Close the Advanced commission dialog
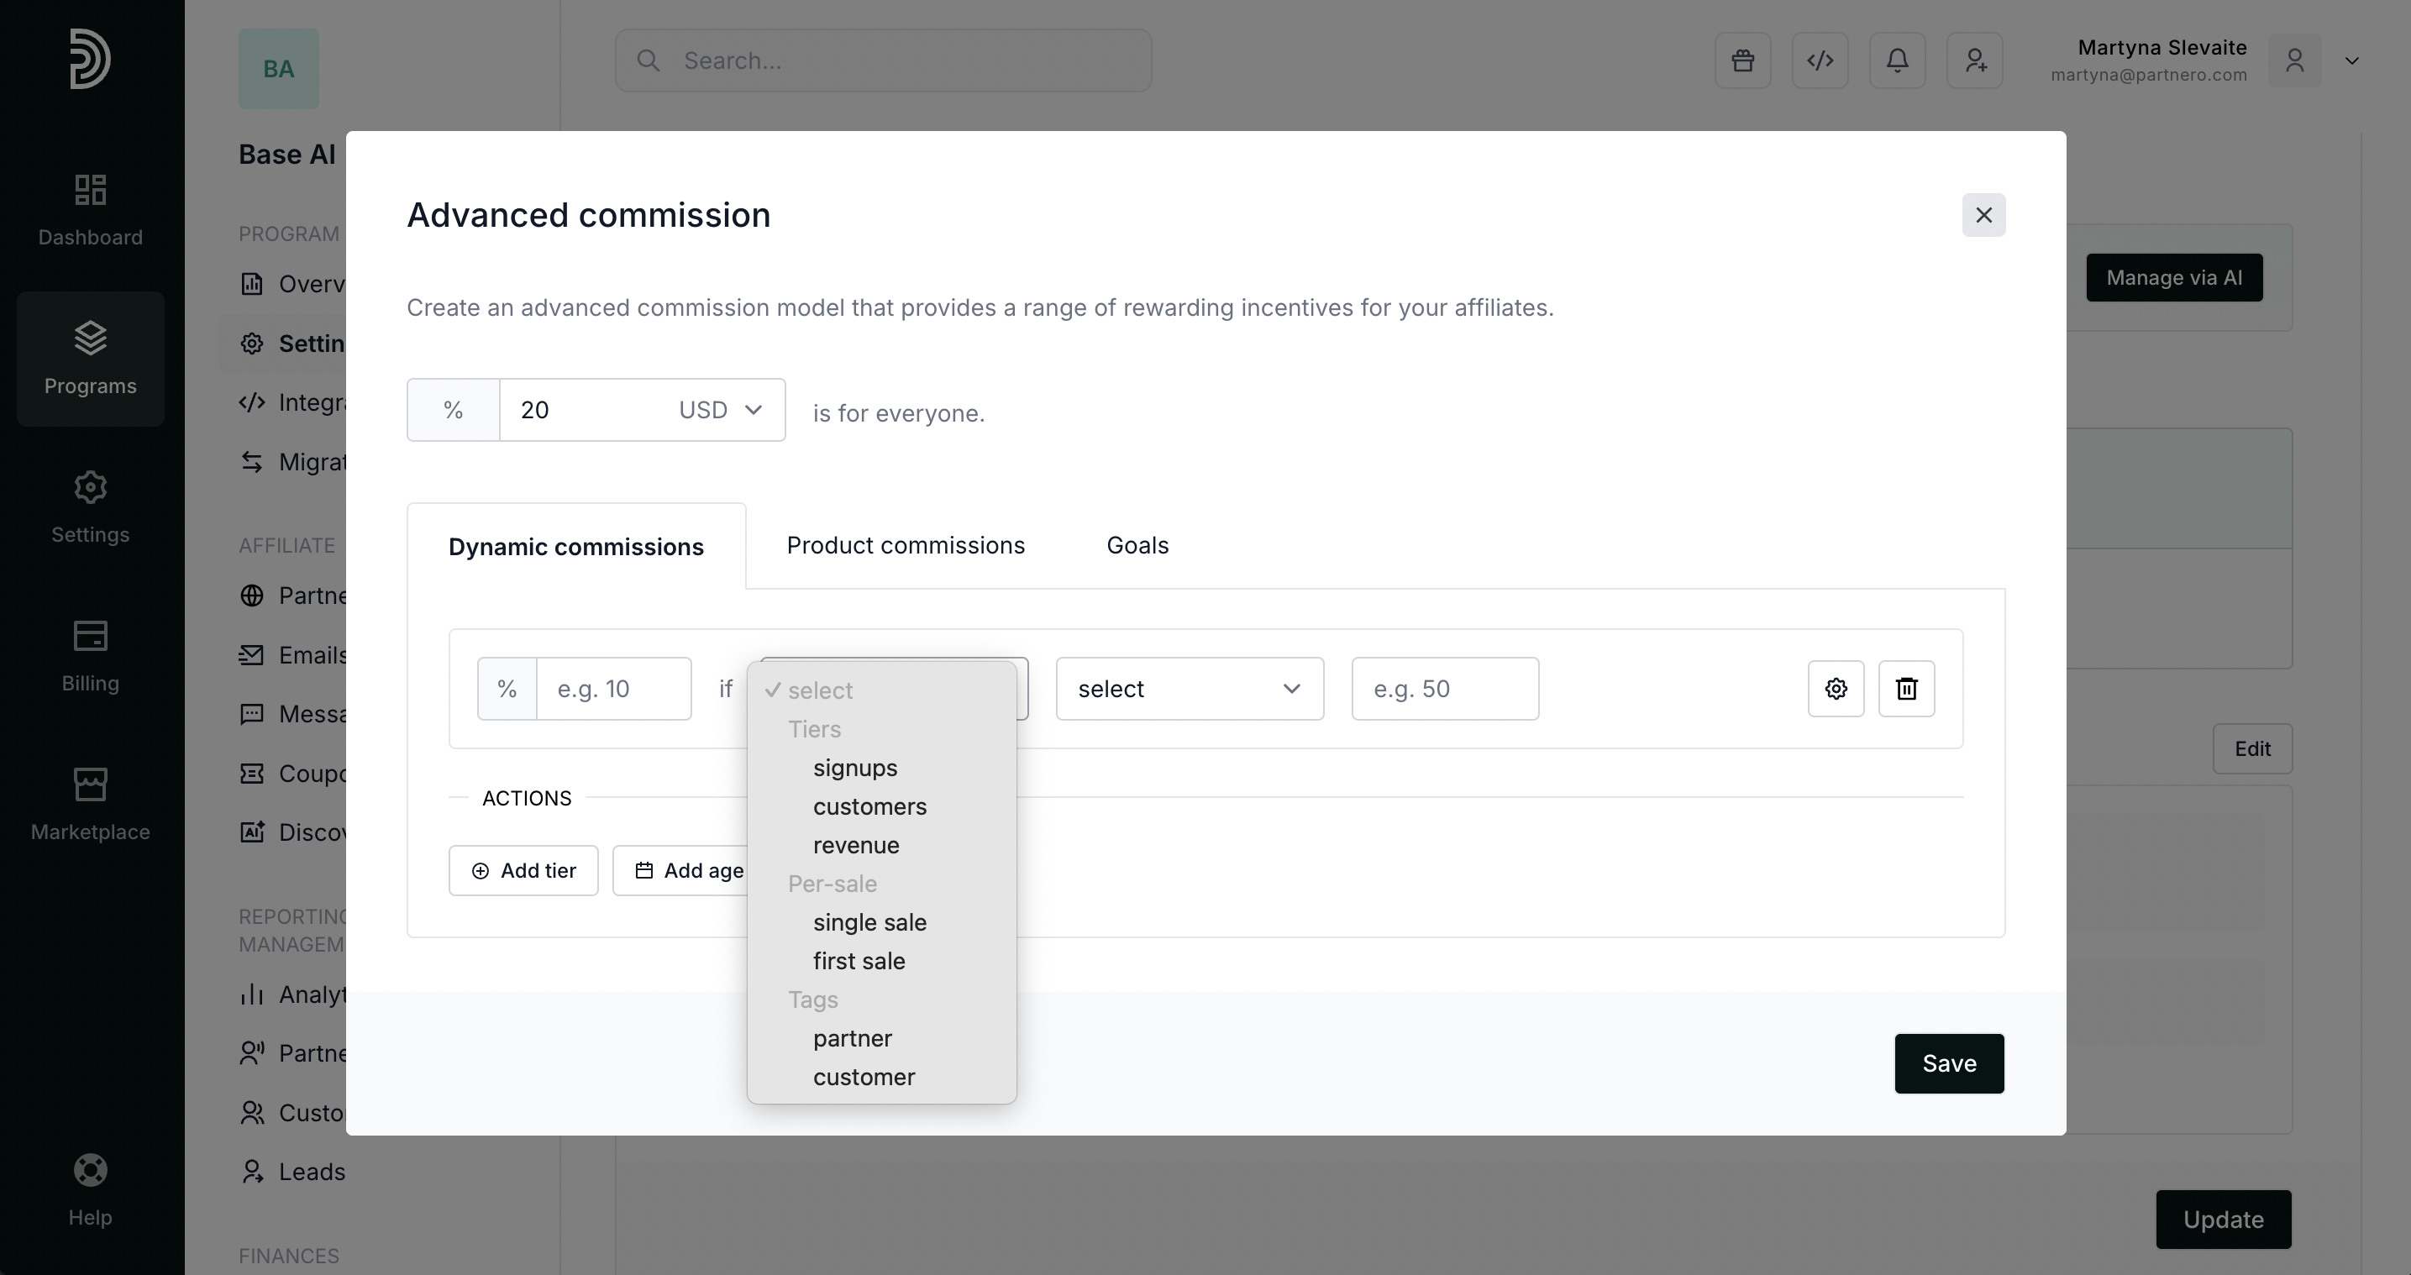Image resolution: width=2411 pixels, height=1275 pixels. 1983,215
